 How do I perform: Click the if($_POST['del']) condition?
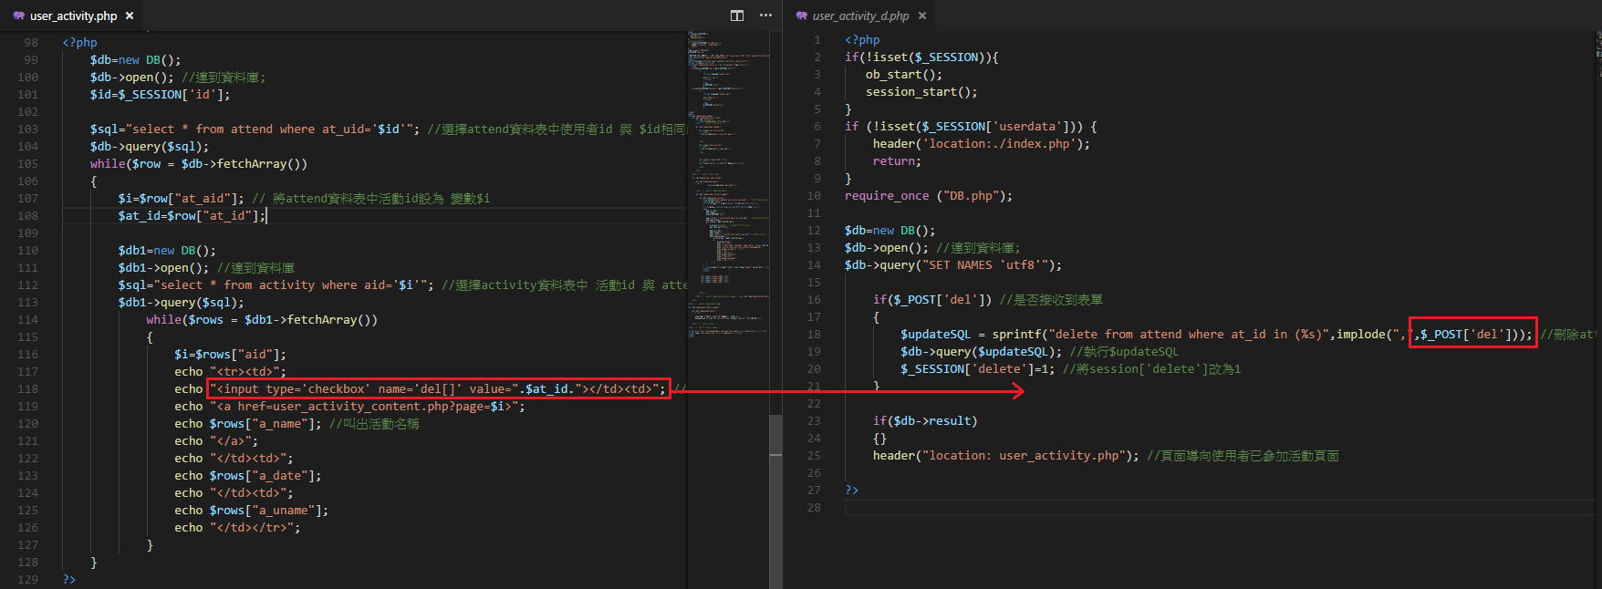click(932, 300)
